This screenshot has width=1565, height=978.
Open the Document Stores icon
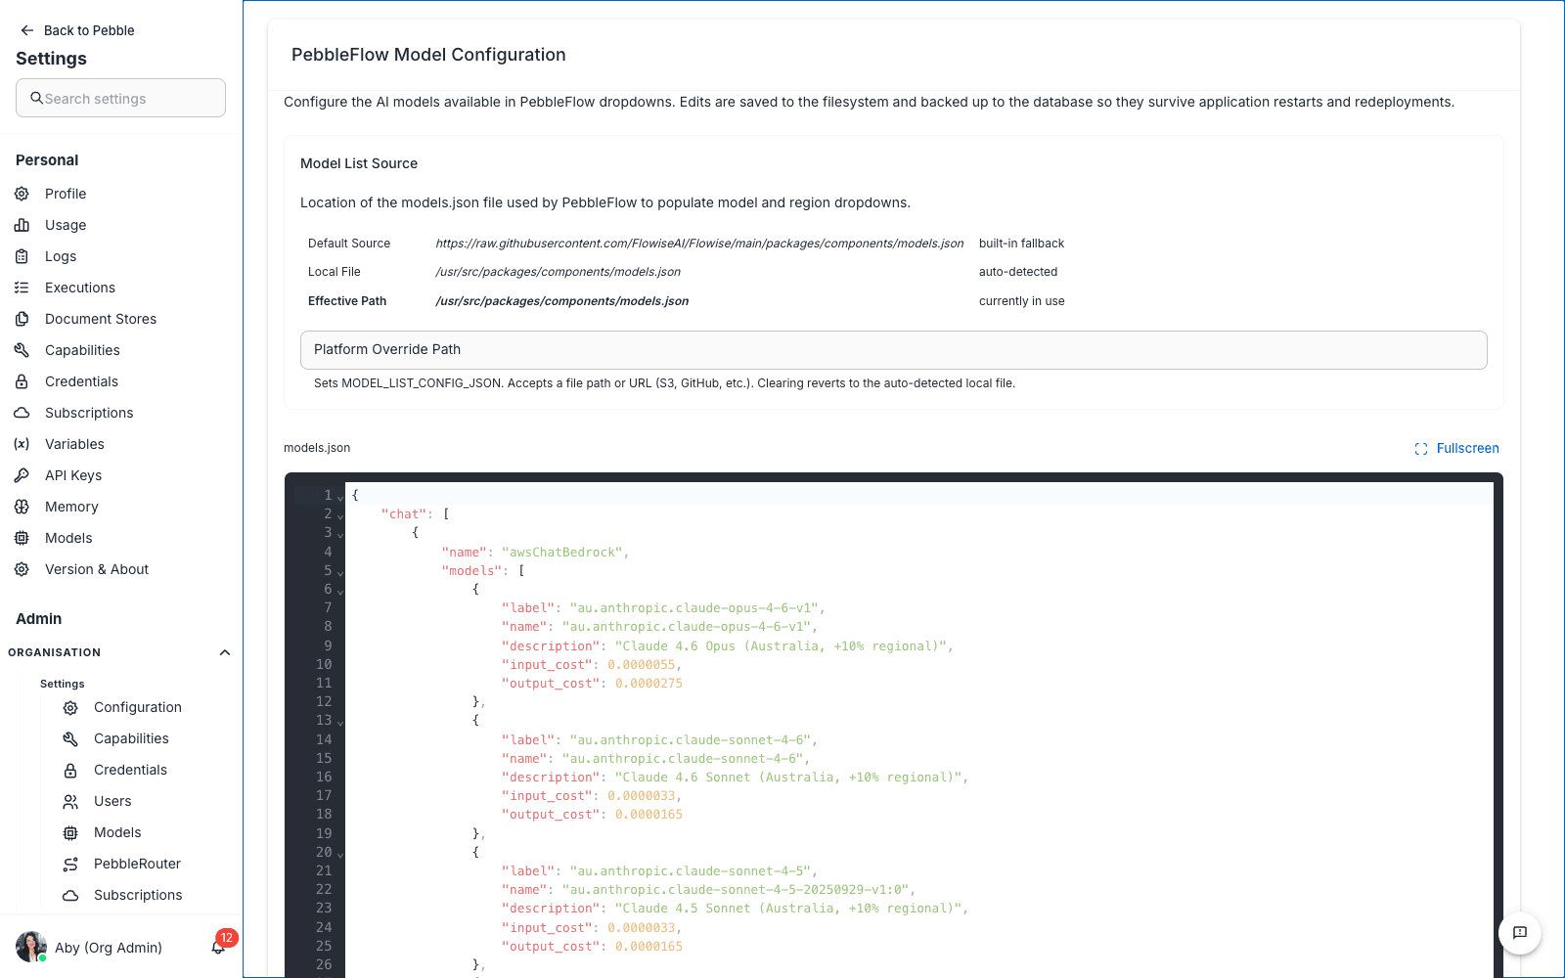pyautogui.click(x=22, y=319)
